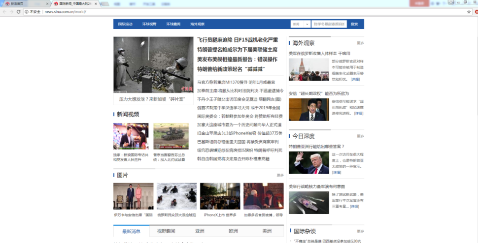The width and height of the screenshot is (478, 243).
Task: Switch to the 新浪首页 browser tab
Action: pyautogui.click(x=26, y=3)
